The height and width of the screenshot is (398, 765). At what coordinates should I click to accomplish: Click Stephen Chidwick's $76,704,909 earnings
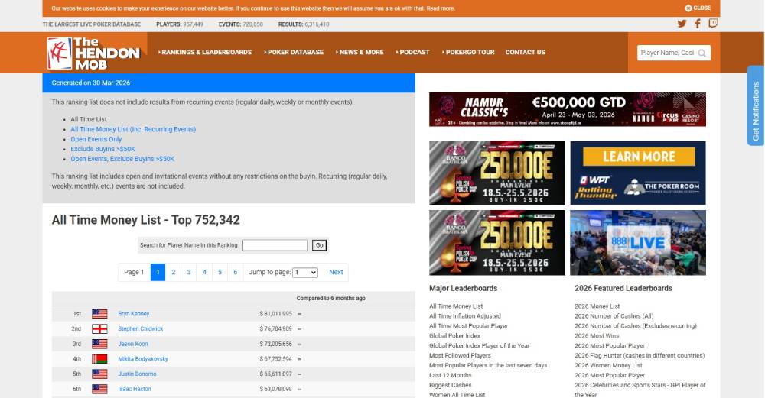[x=275, y=328]
